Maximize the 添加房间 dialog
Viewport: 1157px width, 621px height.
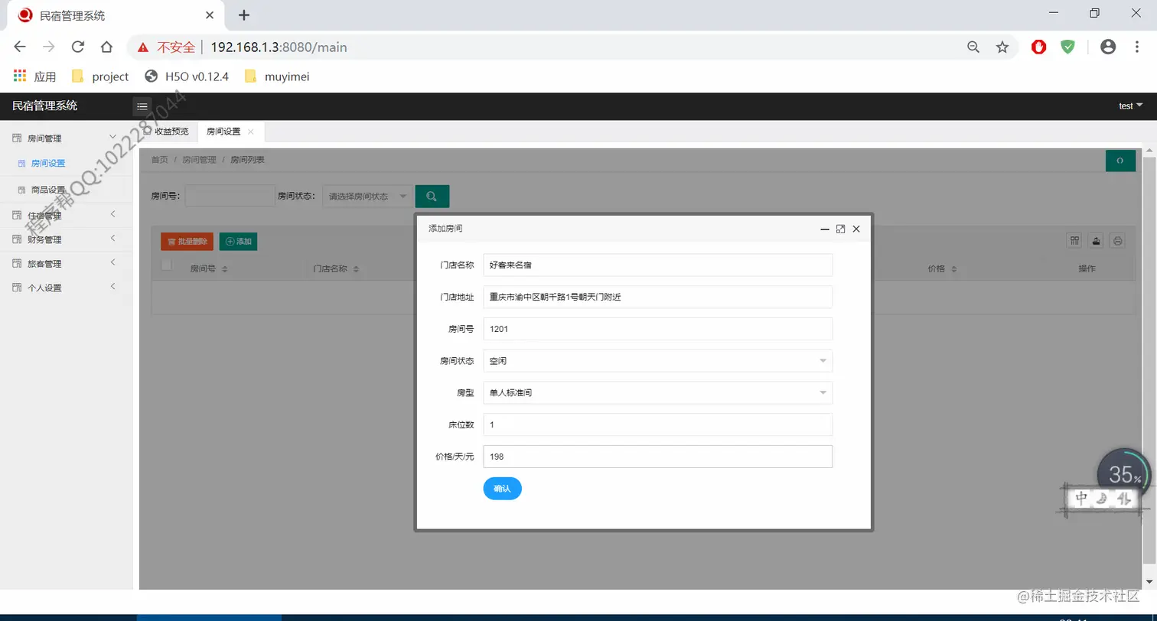tap(840, 229)
